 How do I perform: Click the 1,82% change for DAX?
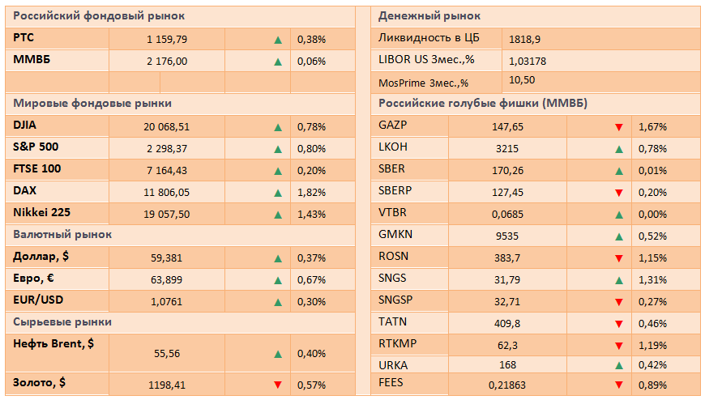click(x=311, y=193)
